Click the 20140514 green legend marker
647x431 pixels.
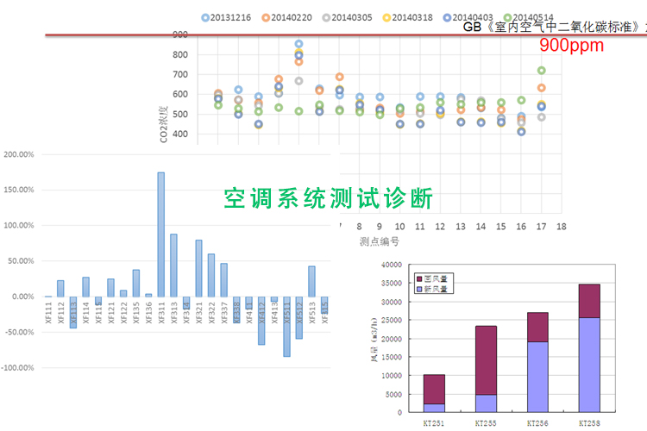click(x=507, y=16)
